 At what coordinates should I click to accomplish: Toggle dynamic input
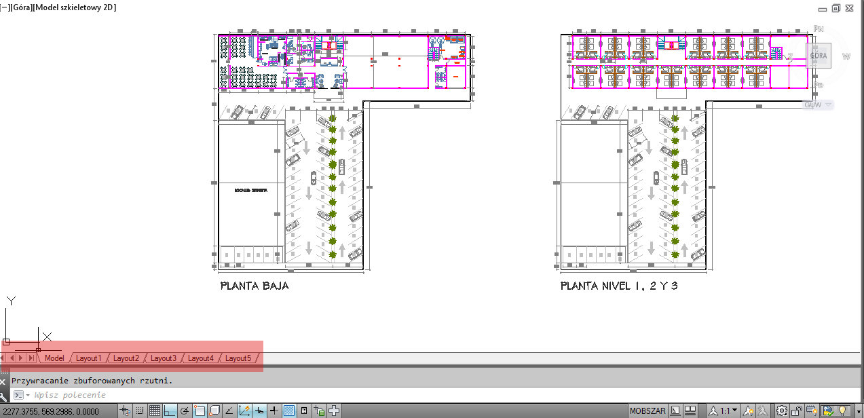click(259, 410)
